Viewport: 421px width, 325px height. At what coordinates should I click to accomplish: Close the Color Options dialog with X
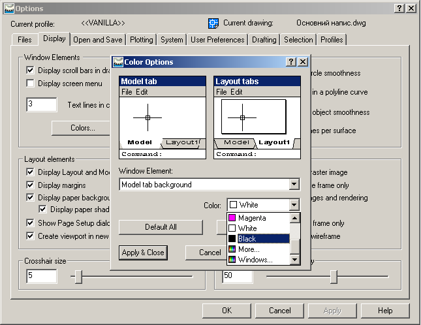[303, 62]
